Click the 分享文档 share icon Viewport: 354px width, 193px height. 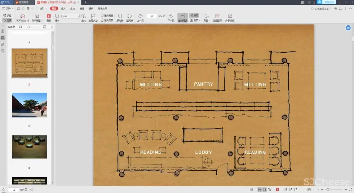pyautogui.click(x=230, y=16)
